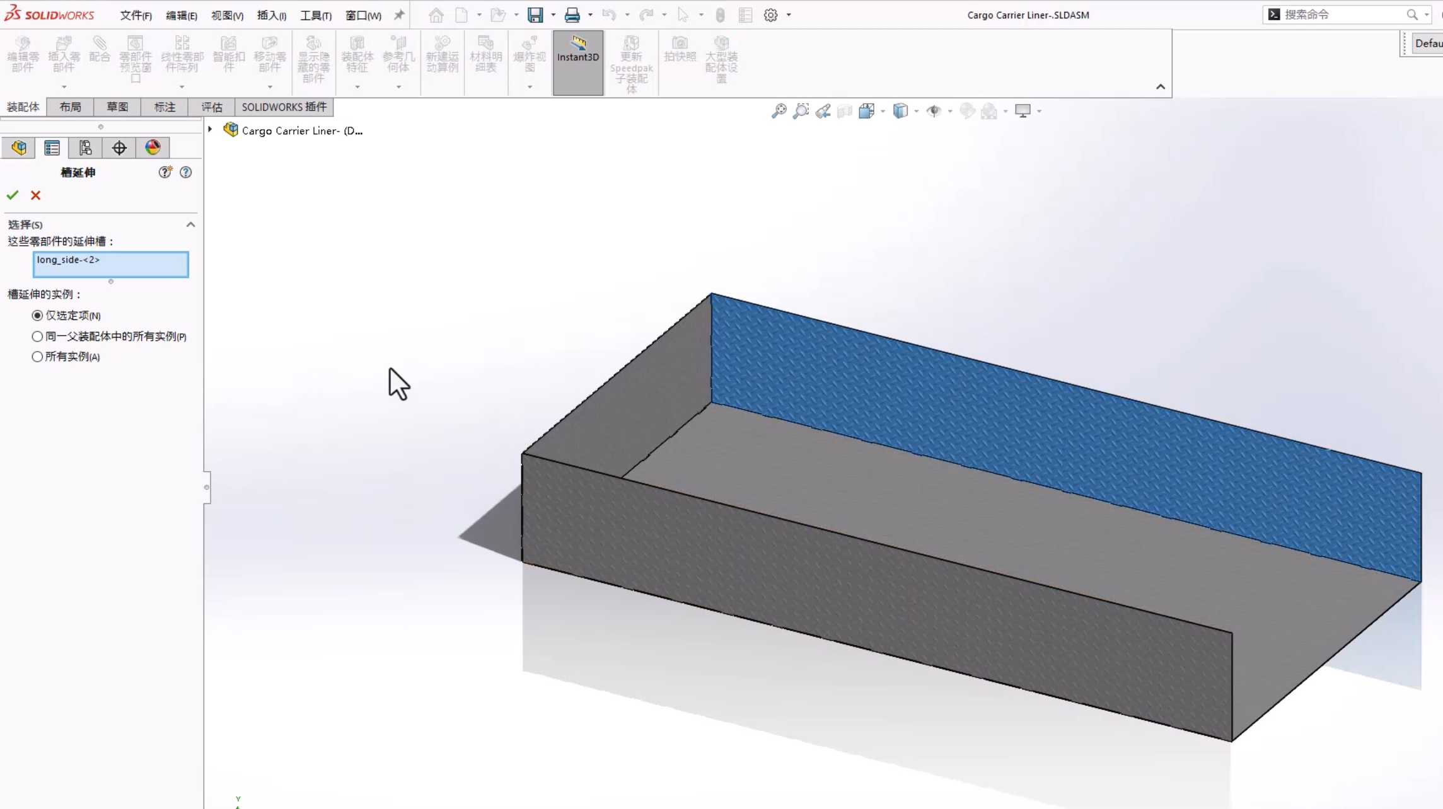This screenshot has height=809, width=1443.
Task: Switch to the 布局 tab
Action: (x=70, y=107)
